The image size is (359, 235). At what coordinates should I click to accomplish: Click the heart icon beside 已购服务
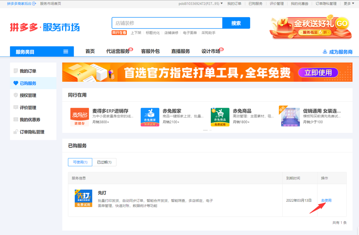[16, 83]
